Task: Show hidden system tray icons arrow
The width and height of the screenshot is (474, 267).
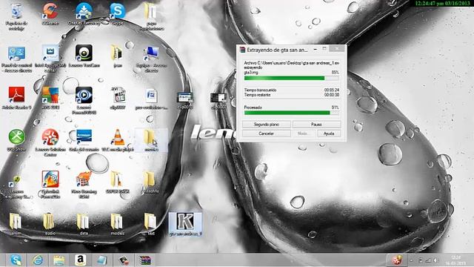Action: (411, 260)
